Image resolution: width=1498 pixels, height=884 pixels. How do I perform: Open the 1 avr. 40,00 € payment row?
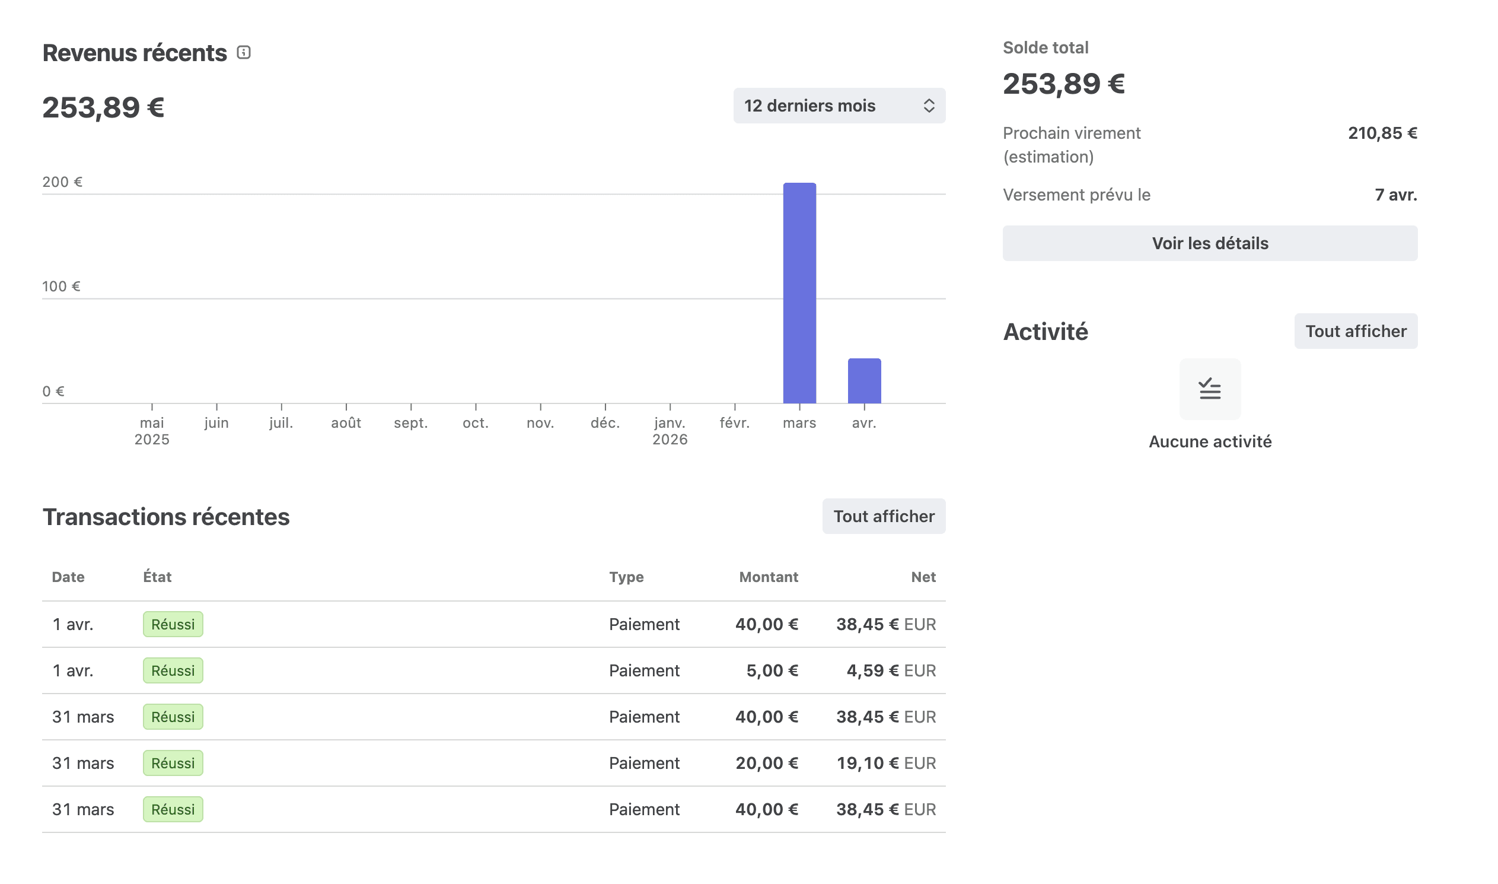coord(493,624)
